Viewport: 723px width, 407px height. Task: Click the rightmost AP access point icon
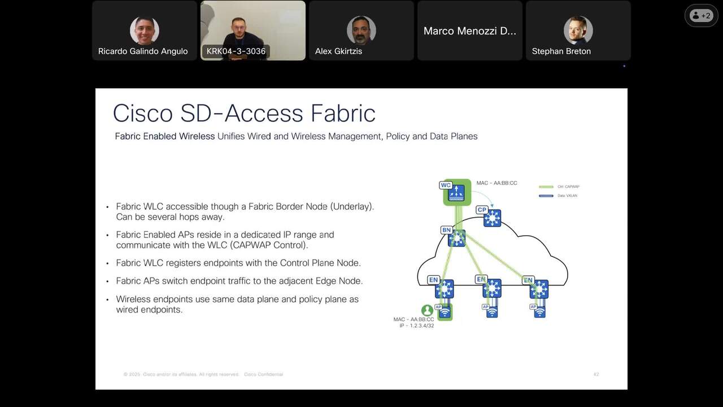tap(539, 311)
